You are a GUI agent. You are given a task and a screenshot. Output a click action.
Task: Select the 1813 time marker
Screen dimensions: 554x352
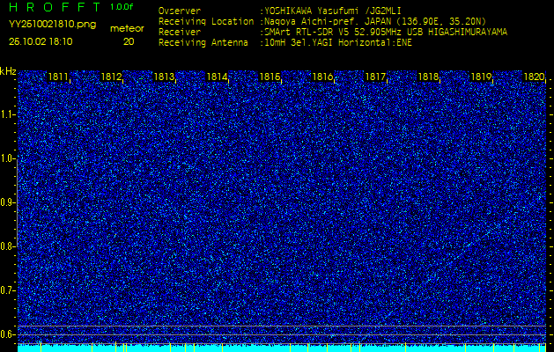165,77
